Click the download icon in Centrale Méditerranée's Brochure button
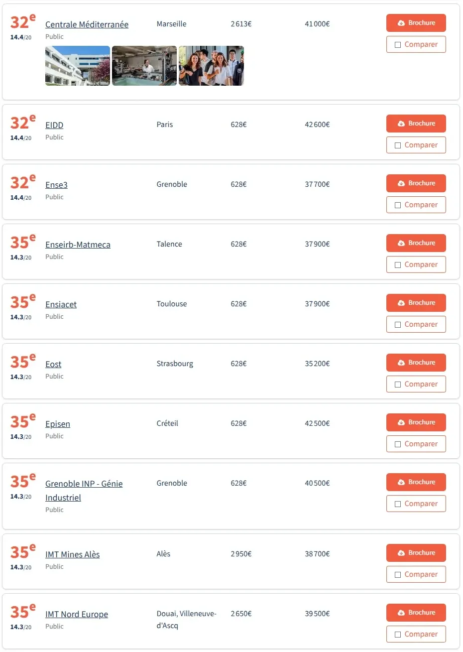Viewport: 463px width, 652px height. coord(401,23)
